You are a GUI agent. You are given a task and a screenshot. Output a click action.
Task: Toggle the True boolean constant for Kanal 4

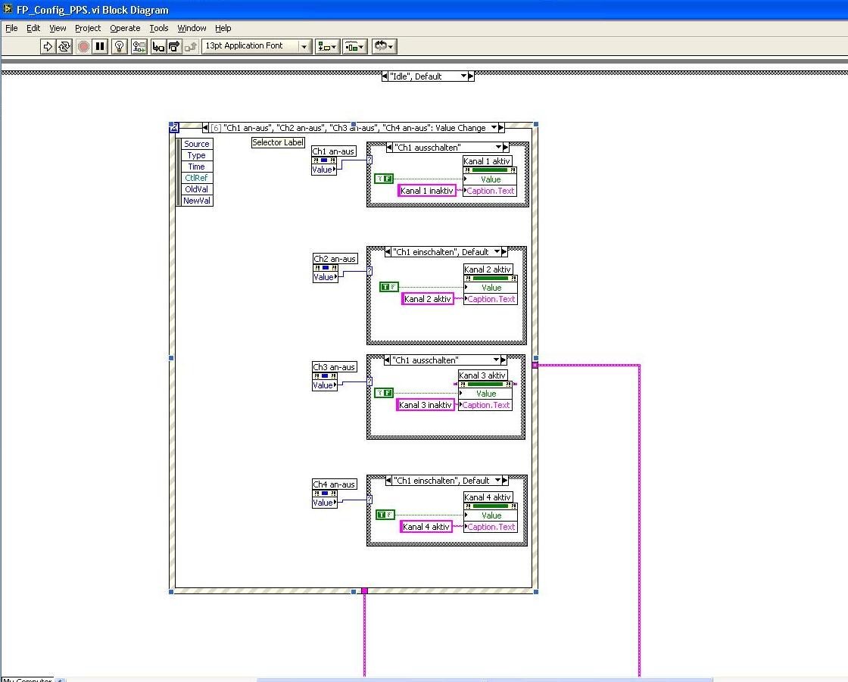pos(385,515)
